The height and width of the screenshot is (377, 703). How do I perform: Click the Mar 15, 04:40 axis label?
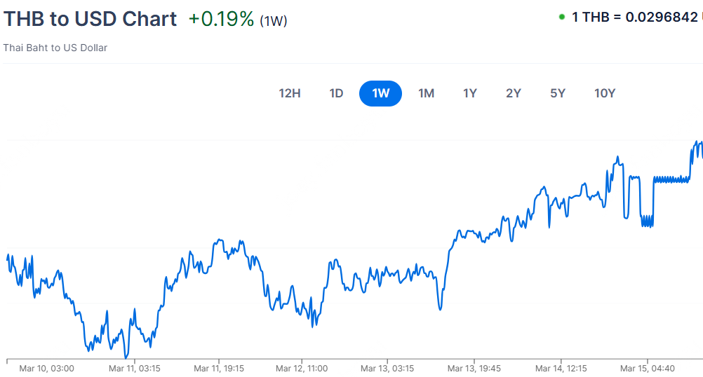point(648,368)
